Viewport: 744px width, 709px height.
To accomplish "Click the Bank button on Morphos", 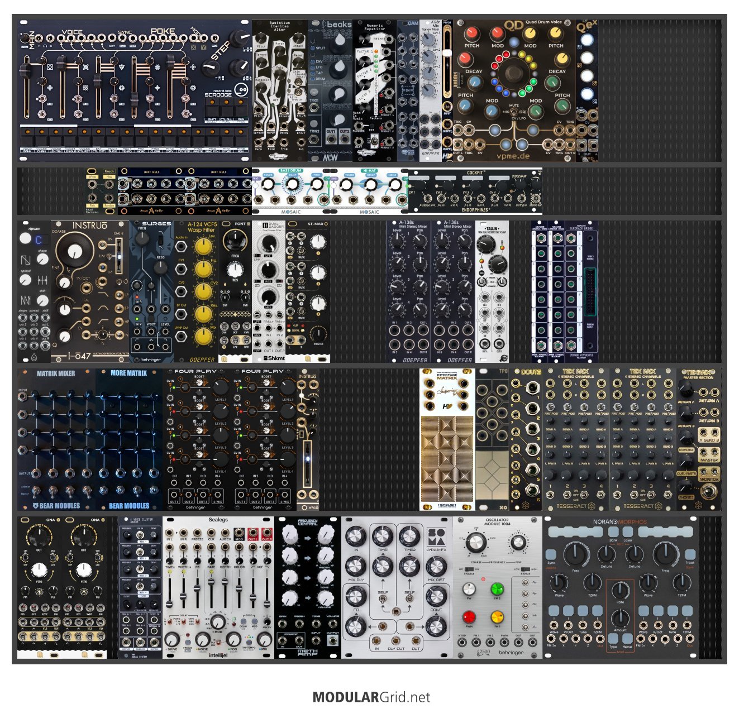I will pos(613,533).
